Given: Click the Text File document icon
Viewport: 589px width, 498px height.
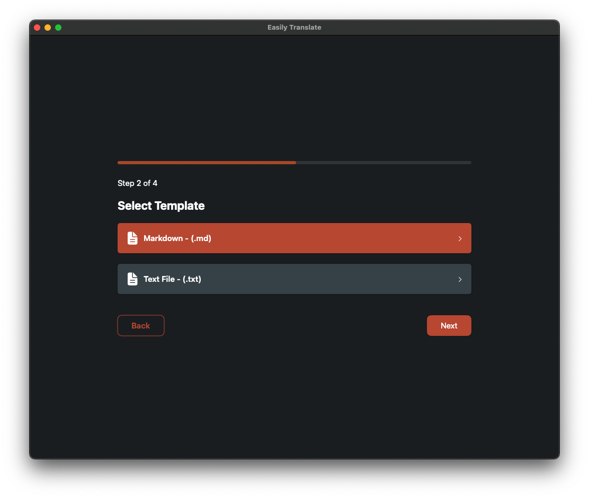Looking at the screenshot, I should [x=132, y=279].
